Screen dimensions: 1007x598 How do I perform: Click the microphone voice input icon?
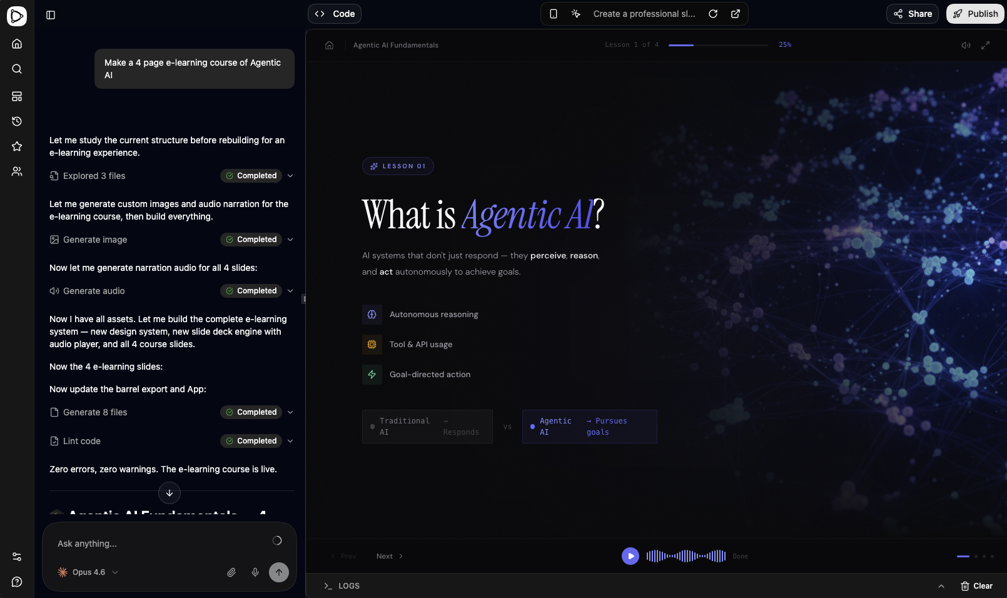coord(255,572)
